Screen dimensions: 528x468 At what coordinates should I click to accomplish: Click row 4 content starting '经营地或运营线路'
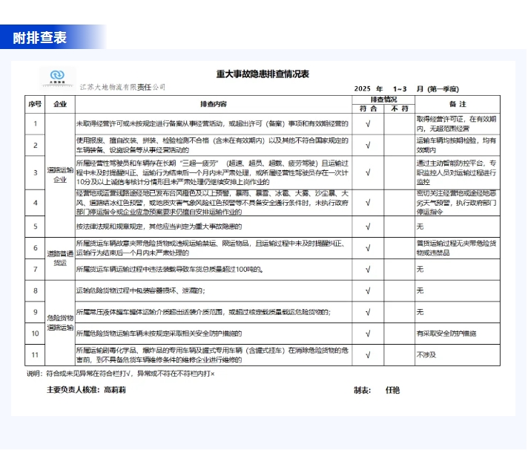point(212,203)
